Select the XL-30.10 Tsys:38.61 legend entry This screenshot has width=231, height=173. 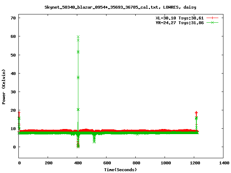pyautogui.click(x=180, y=18)
